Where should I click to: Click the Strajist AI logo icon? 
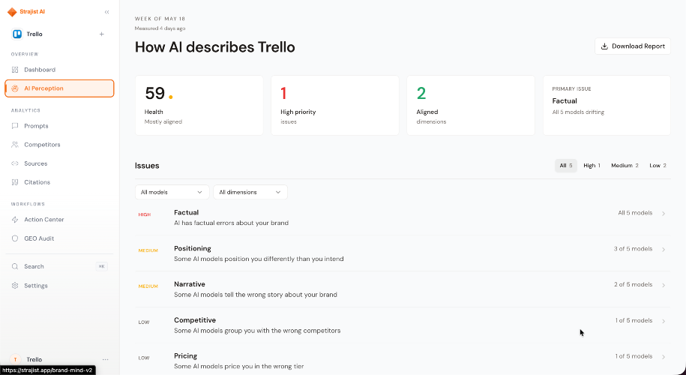click(12, 12)
